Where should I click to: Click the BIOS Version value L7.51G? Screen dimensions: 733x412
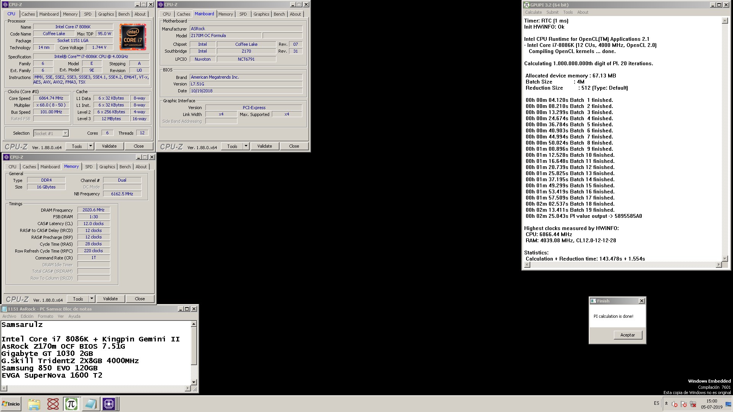246,84
